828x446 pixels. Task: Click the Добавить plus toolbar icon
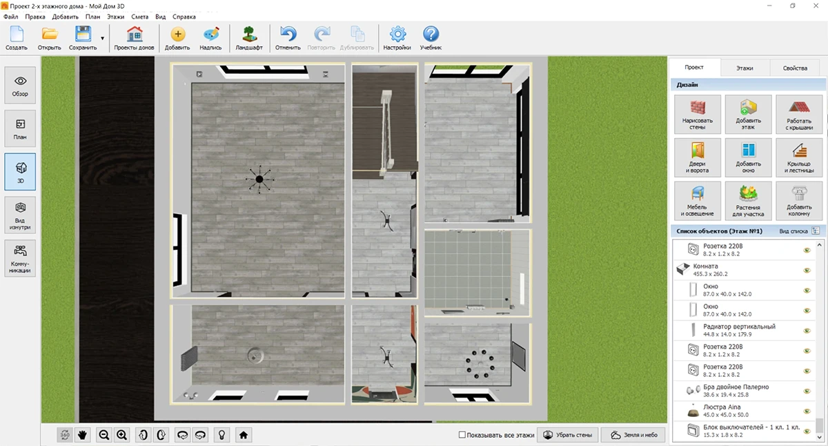177,38
